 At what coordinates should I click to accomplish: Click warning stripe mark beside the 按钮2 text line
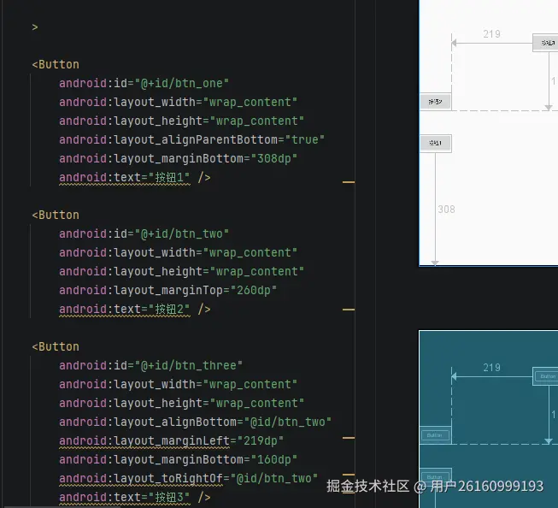349,310
